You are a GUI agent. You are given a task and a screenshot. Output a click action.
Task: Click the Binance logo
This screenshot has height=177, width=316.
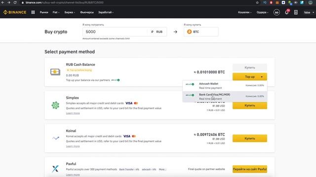tap(15, 12)
